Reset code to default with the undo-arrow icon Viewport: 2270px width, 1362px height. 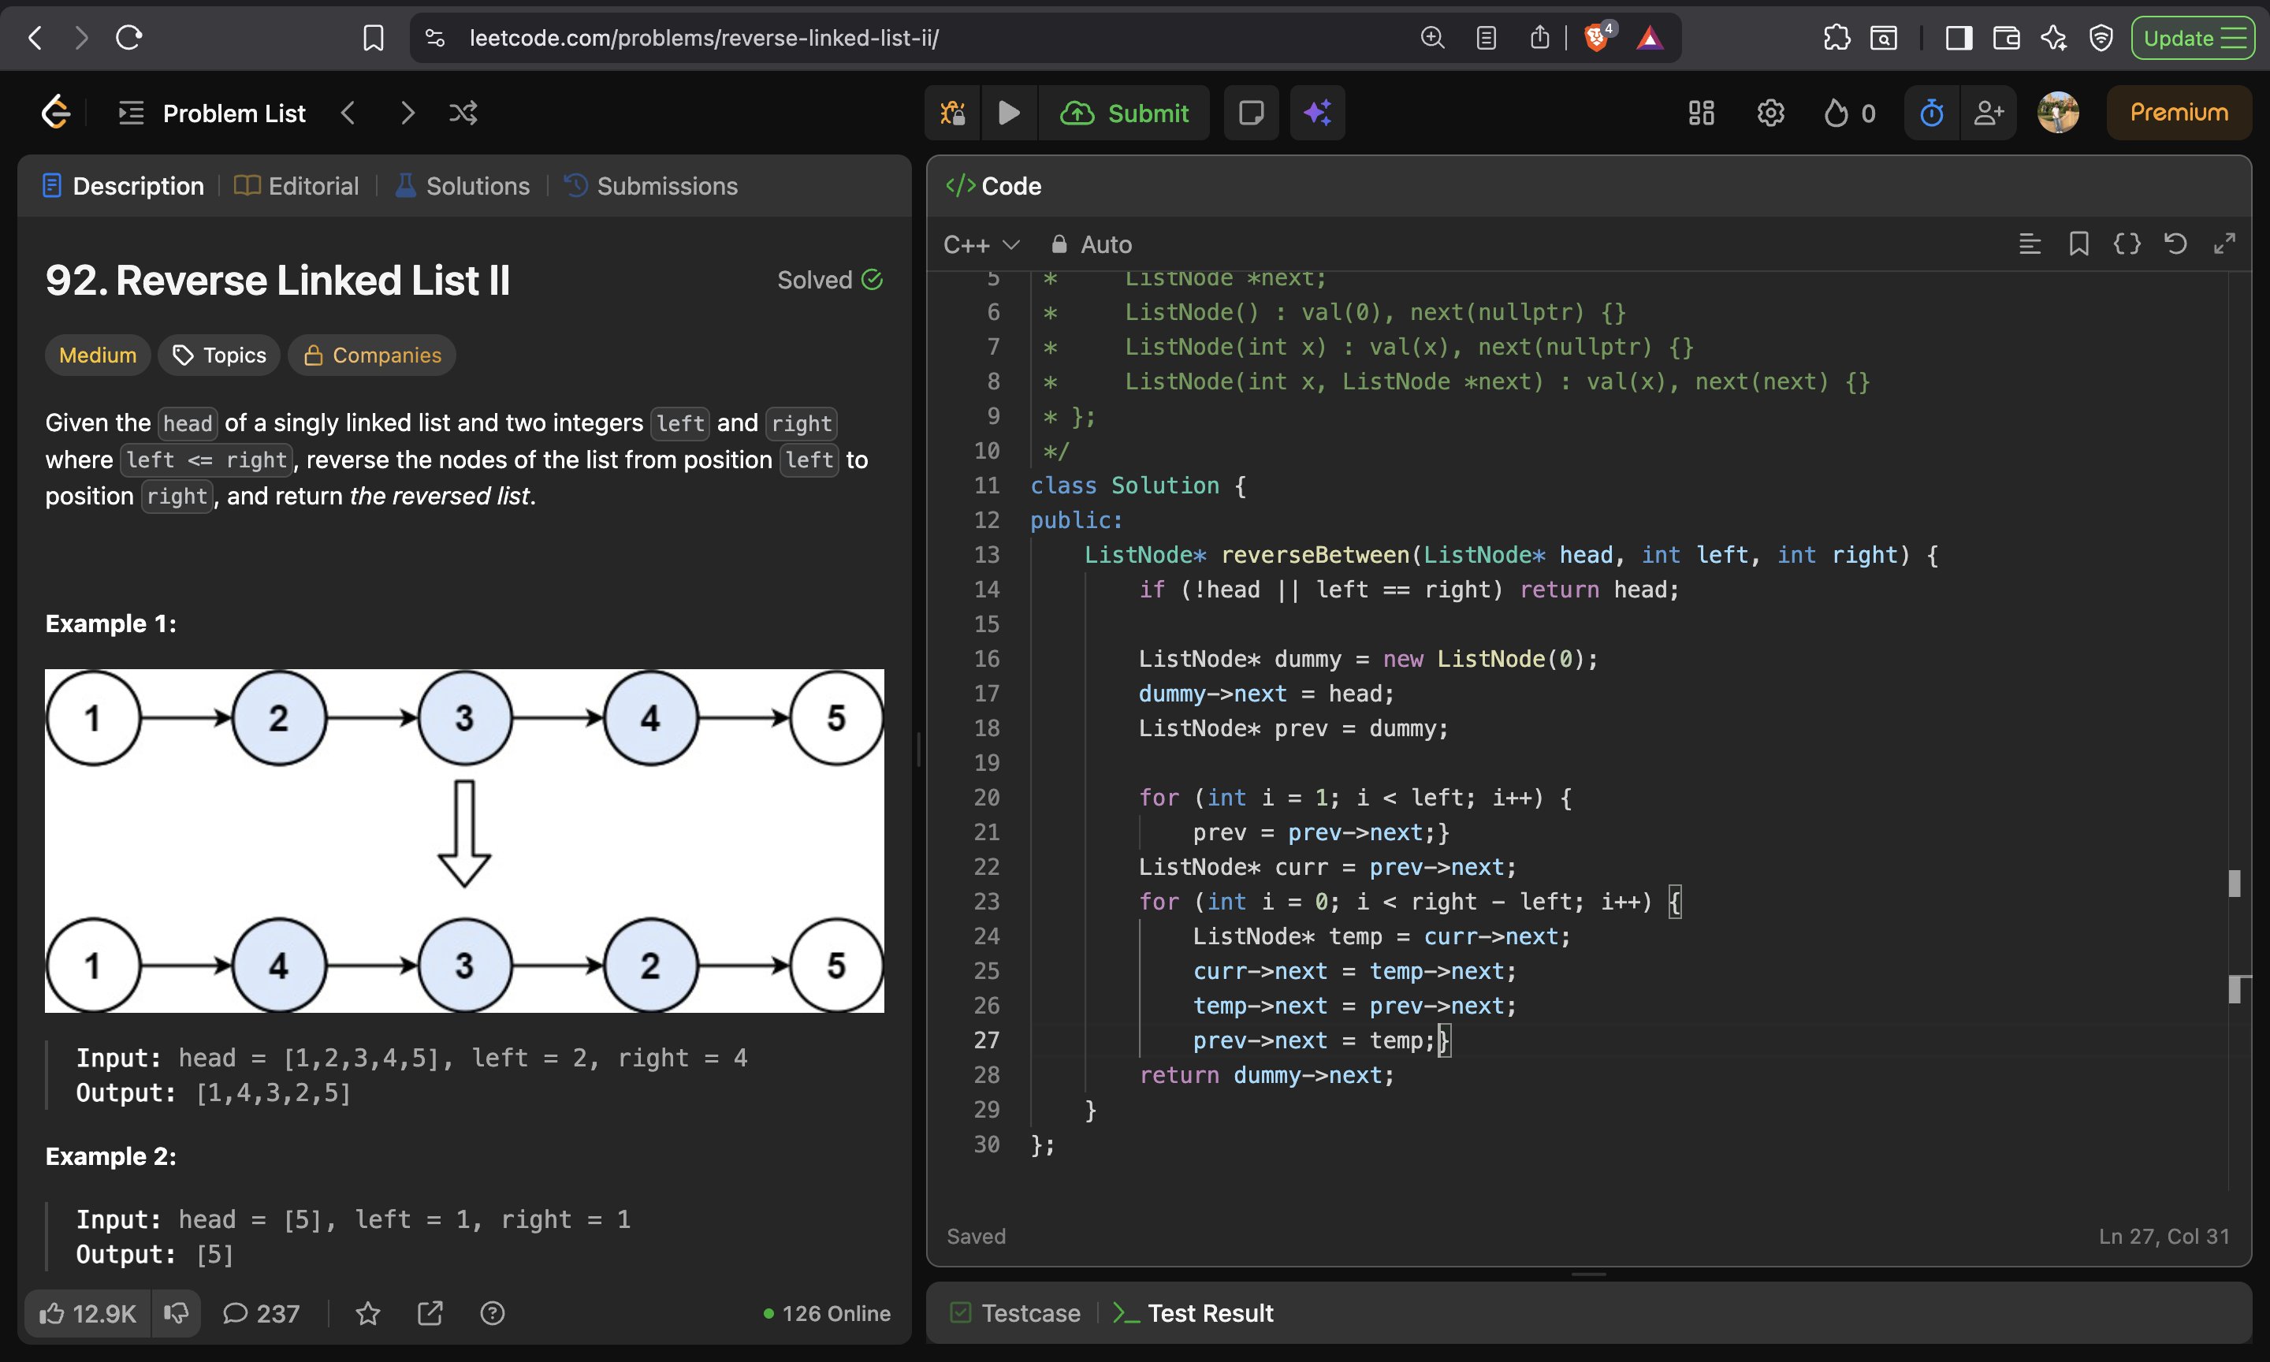click(x=2175, y=244)
